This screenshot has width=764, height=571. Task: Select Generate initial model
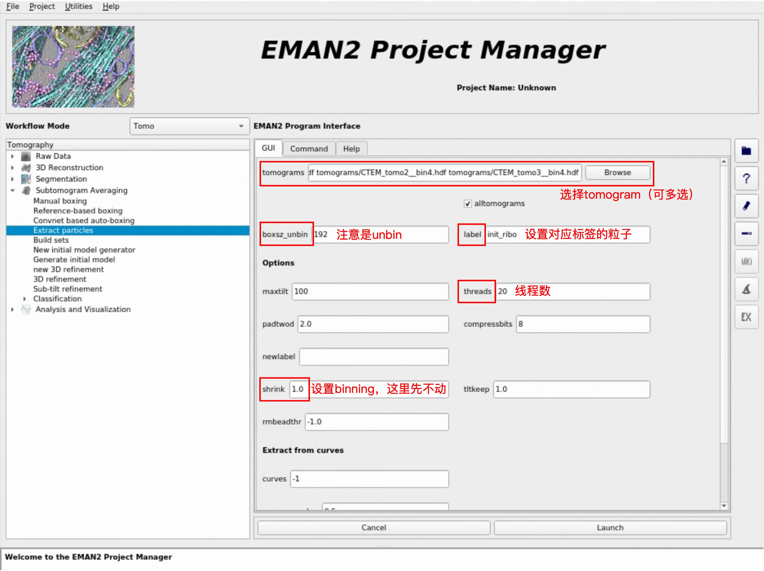pyautogui.click(x=74, y=260)
